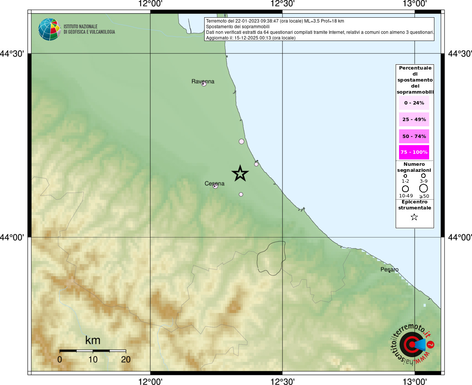Click the 12°30' label on the bottom axis
This screenshot has height=385, width=472.
(282, 382)
